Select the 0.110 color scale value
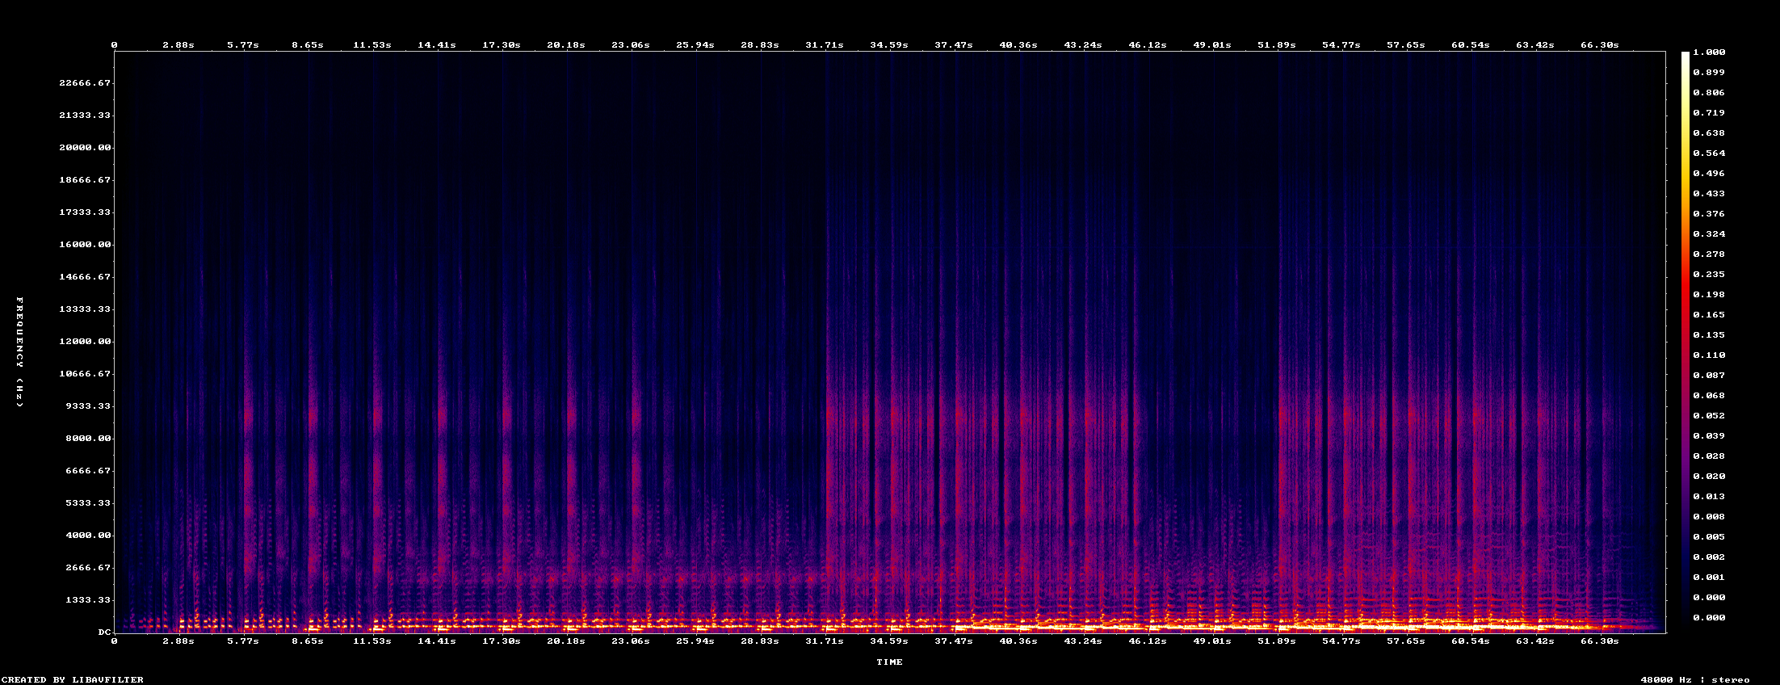The image size is (1780, 685). point(1709,355)
